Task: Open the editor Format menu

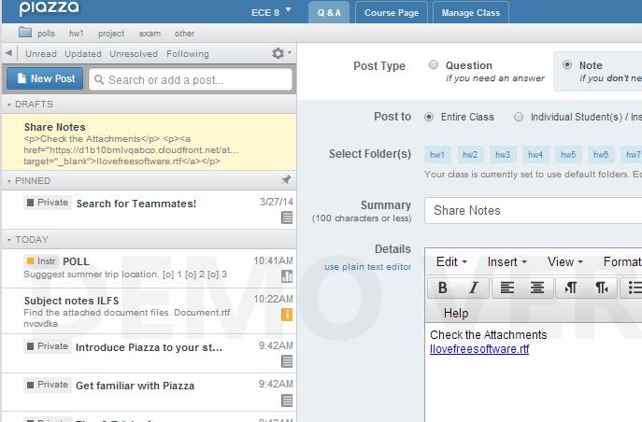Action: coord(622,261)
